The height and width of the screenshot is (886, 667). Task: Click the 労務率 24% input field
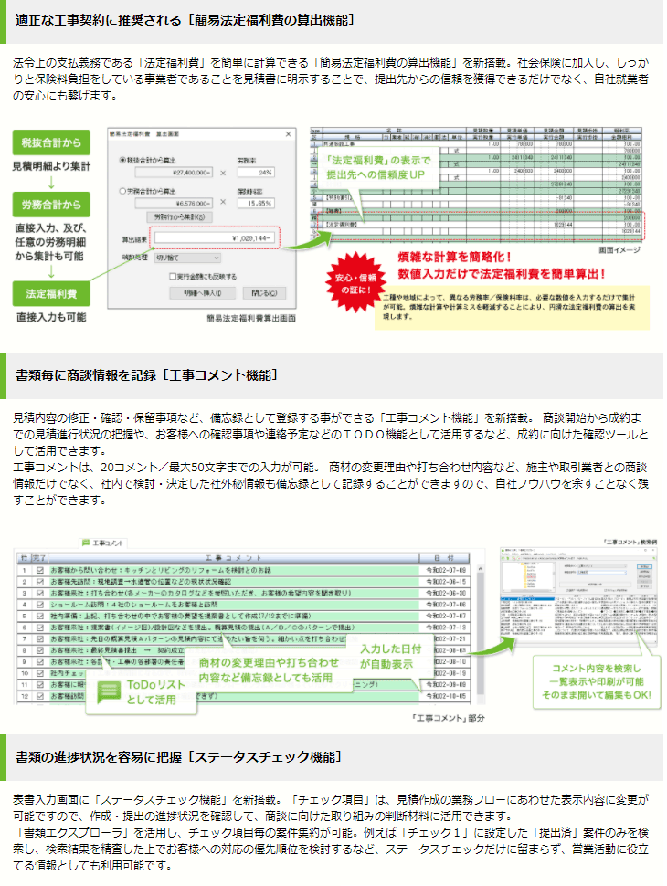[256, 172]
